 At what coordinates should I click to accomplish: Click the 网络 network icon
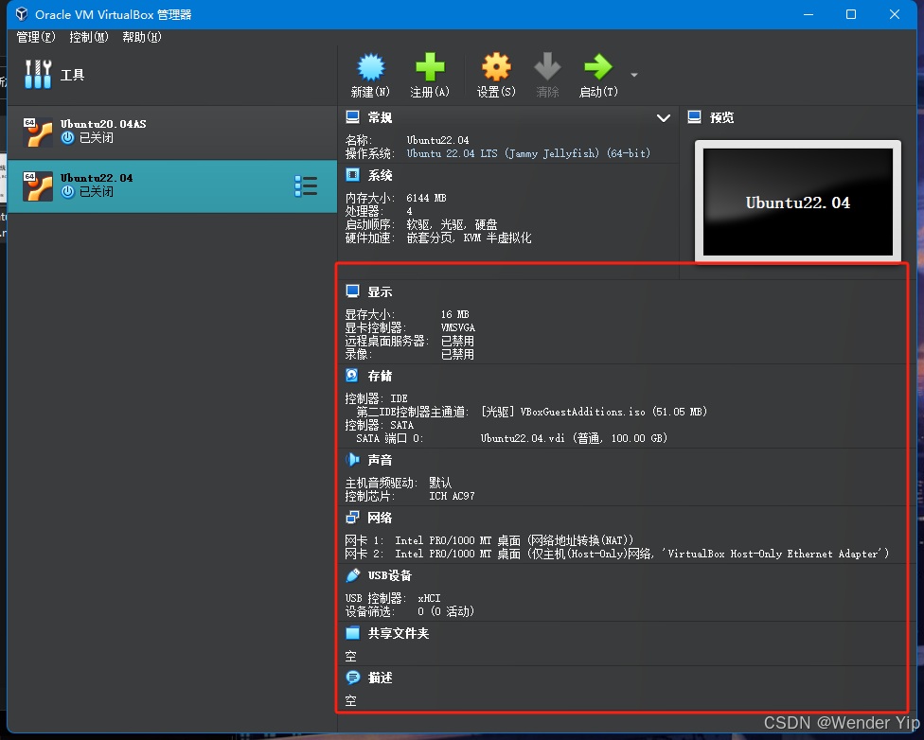(352, 518)
